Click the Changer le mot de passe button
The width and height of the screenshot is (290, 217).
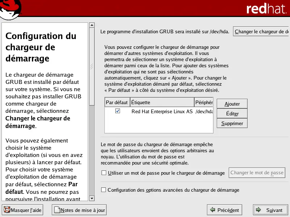tap(257, 173)
